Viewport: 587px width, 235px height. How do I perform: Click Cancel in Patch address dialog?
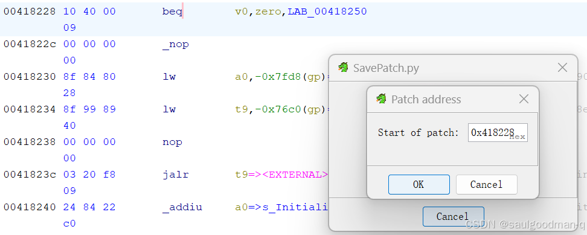point(486,184)
